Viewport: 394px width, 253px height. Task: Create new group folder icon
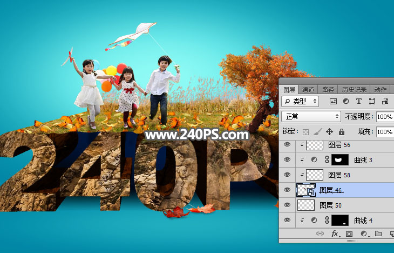(378, 234)
